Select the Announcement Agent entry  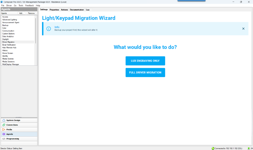pos(11,22)
